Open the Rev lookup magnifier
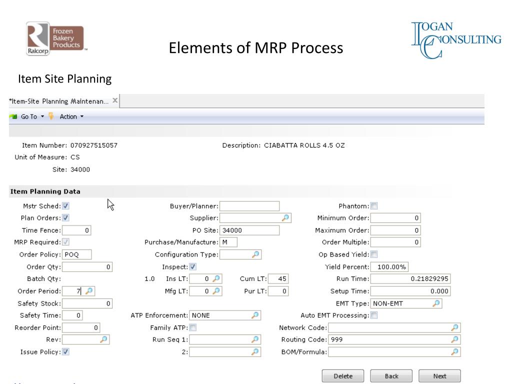 [103, 339]
